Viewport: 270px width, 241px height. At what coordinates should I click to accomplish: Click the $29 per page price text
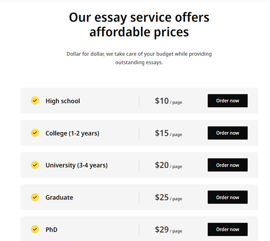click(x=168, y=230)
